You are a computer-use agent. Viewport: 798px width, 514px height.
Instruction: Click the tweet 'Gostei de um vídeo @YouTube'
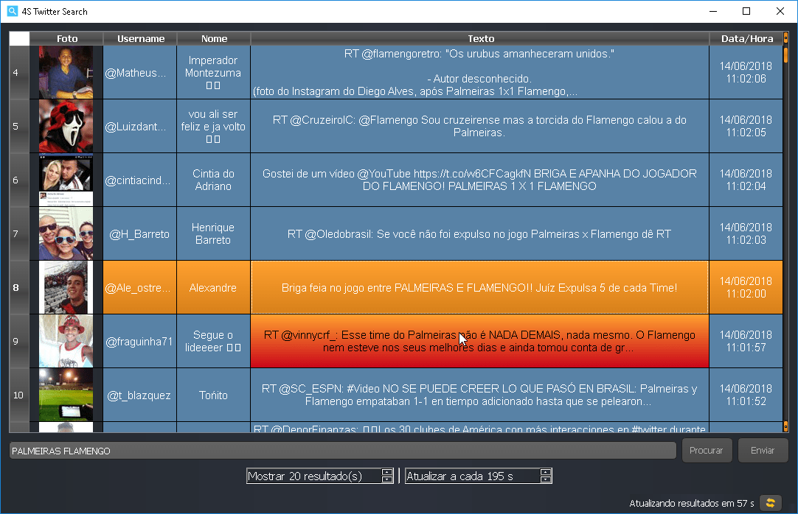click(x=480, y=180)
